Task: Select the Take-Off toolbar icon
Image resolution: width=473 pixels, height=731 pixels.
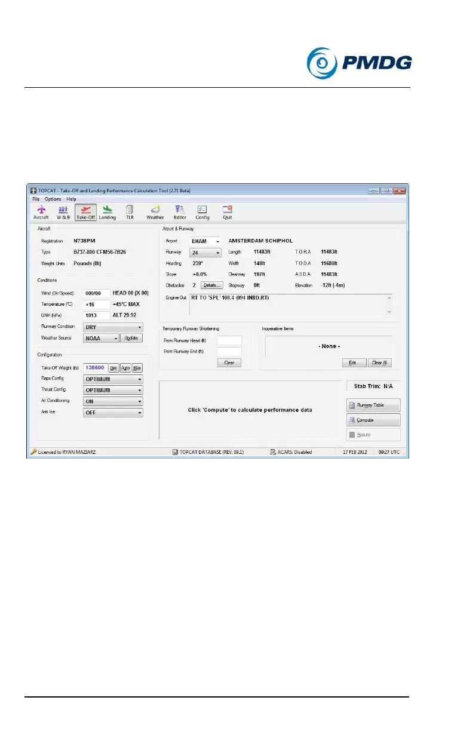Action: 85,212
